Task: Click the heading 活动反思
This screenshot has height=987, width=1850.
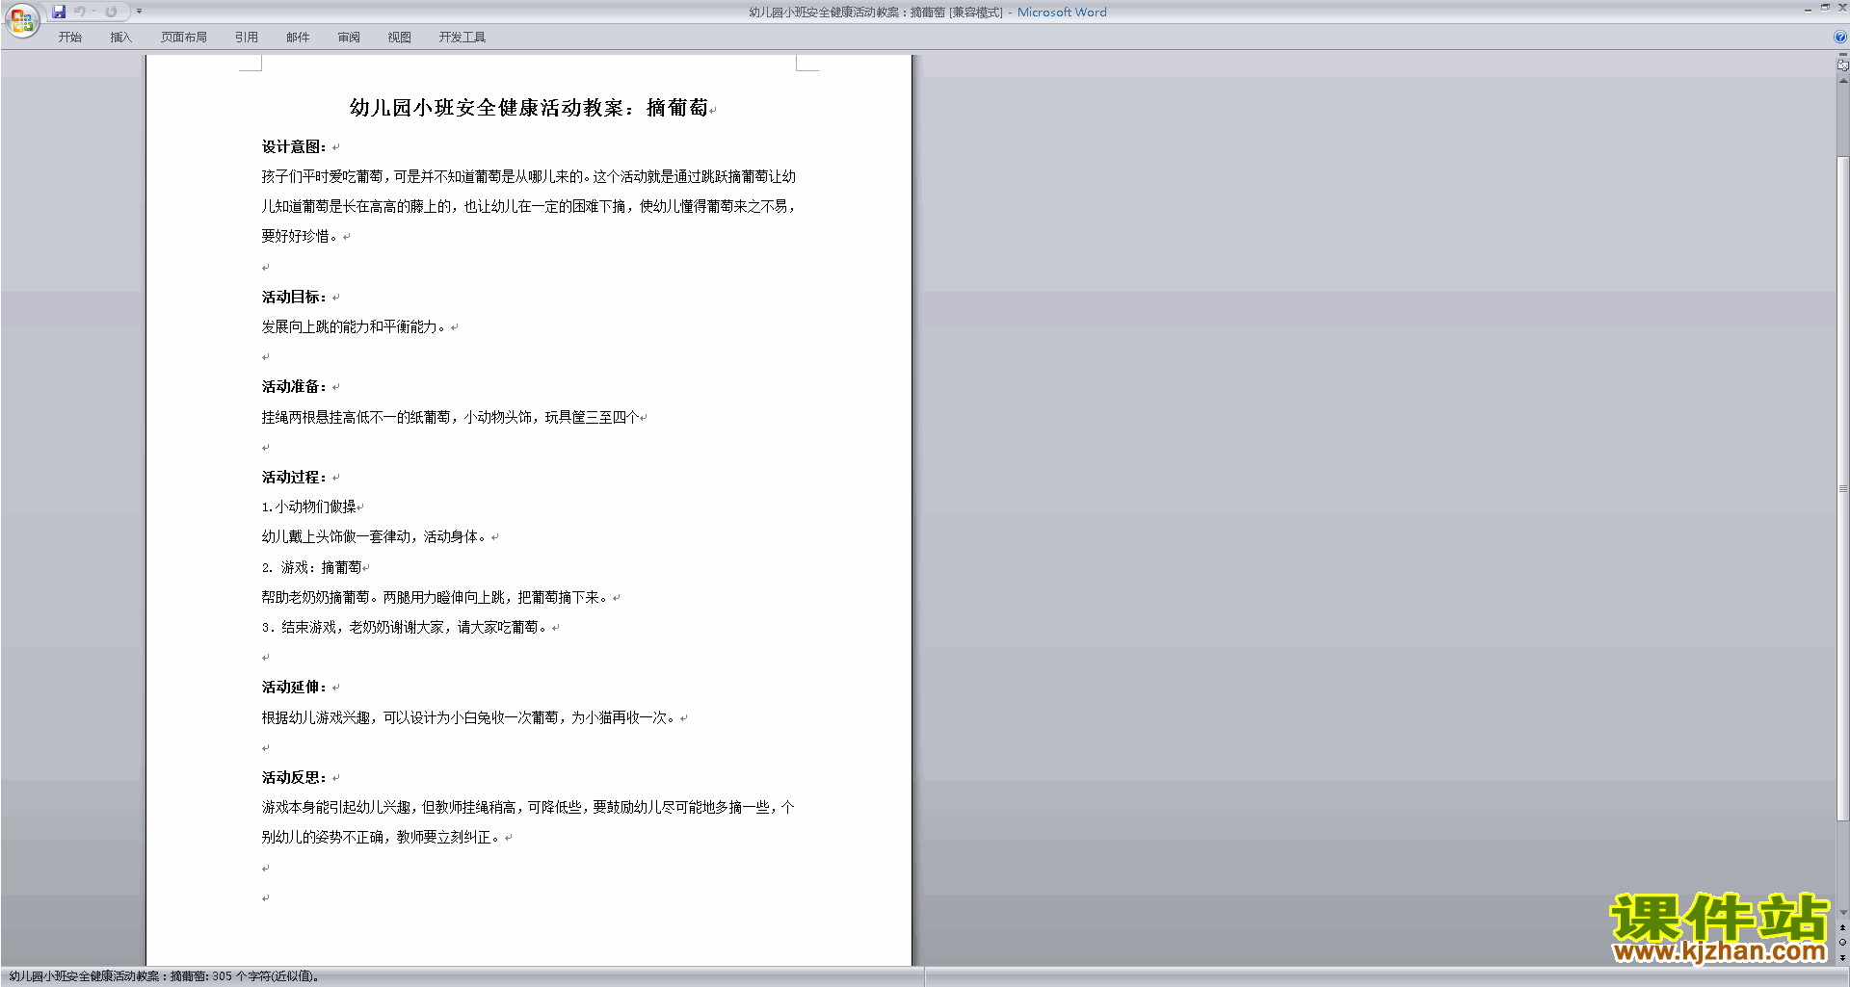Action: pyautogui.click(x=294, y=778)
